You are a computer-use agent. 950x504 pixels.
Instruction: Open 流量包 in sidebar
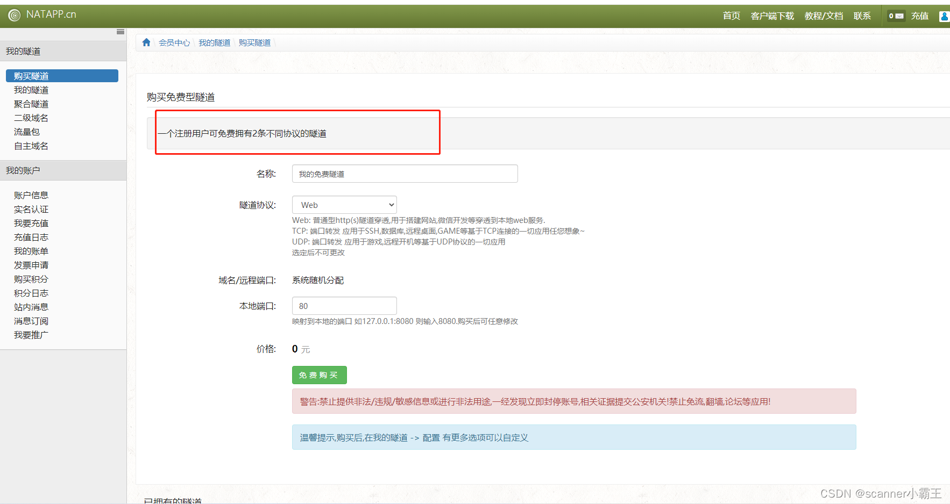27,132
